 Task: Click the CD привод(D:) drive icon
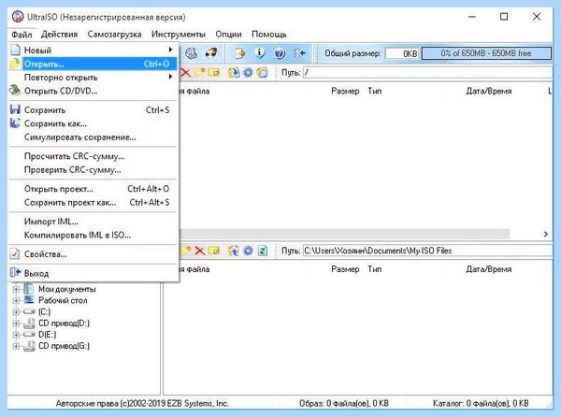(29, 324)
